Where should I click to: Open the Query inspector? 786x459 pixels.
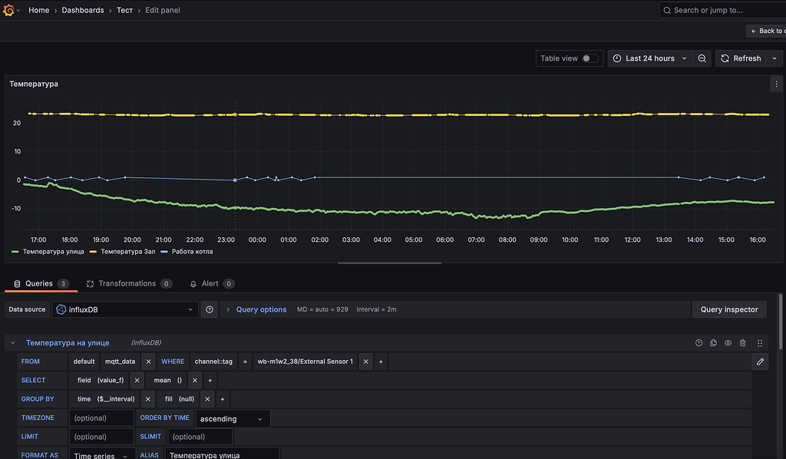coord(729,309)
